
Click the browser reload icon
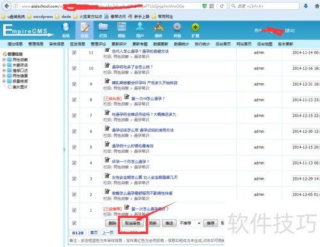(x=221, y=6)
